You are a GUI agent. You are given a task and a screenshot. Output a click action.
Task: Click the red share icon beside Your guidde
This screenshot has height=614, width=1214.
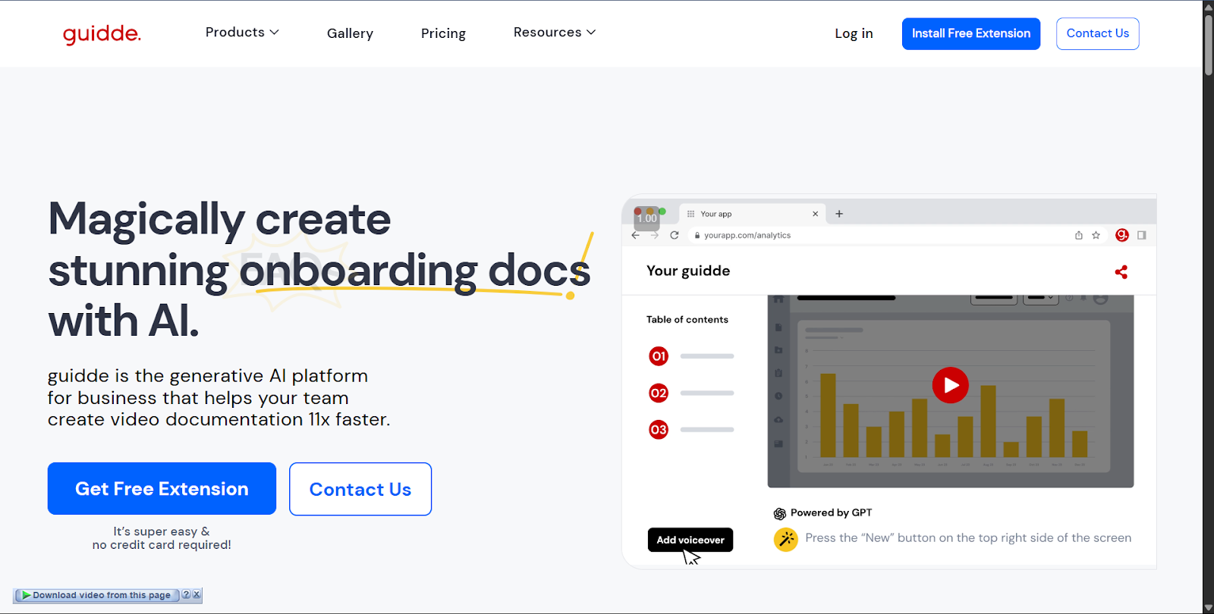pyautogui.click(x=1121, y=271)
